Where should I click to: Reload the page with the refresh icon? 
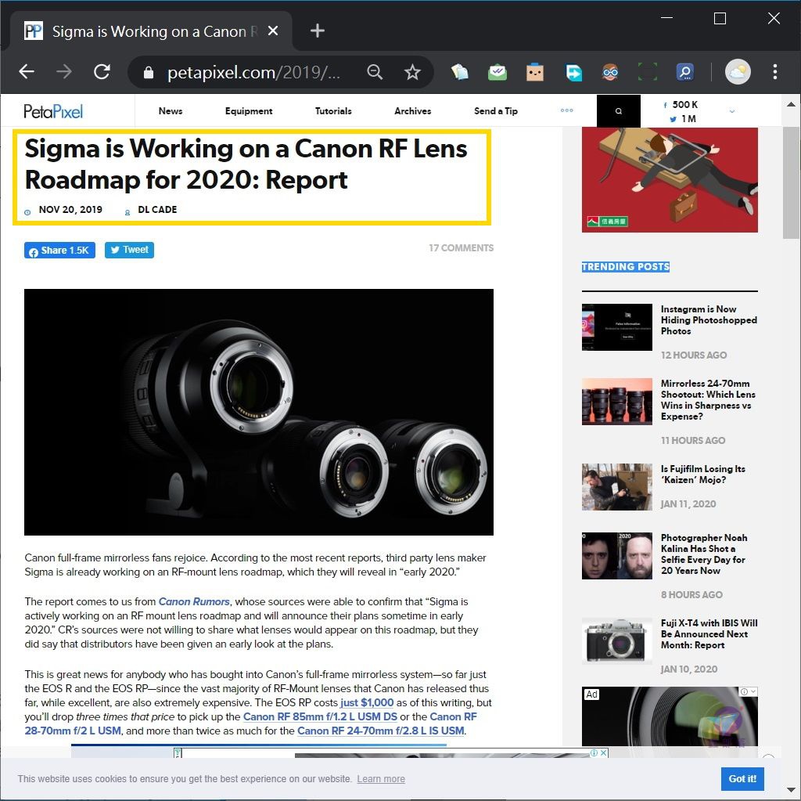coord(102,71)
